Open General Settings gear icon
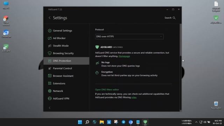This screenshot has height=126, width=224. [50, 30]
